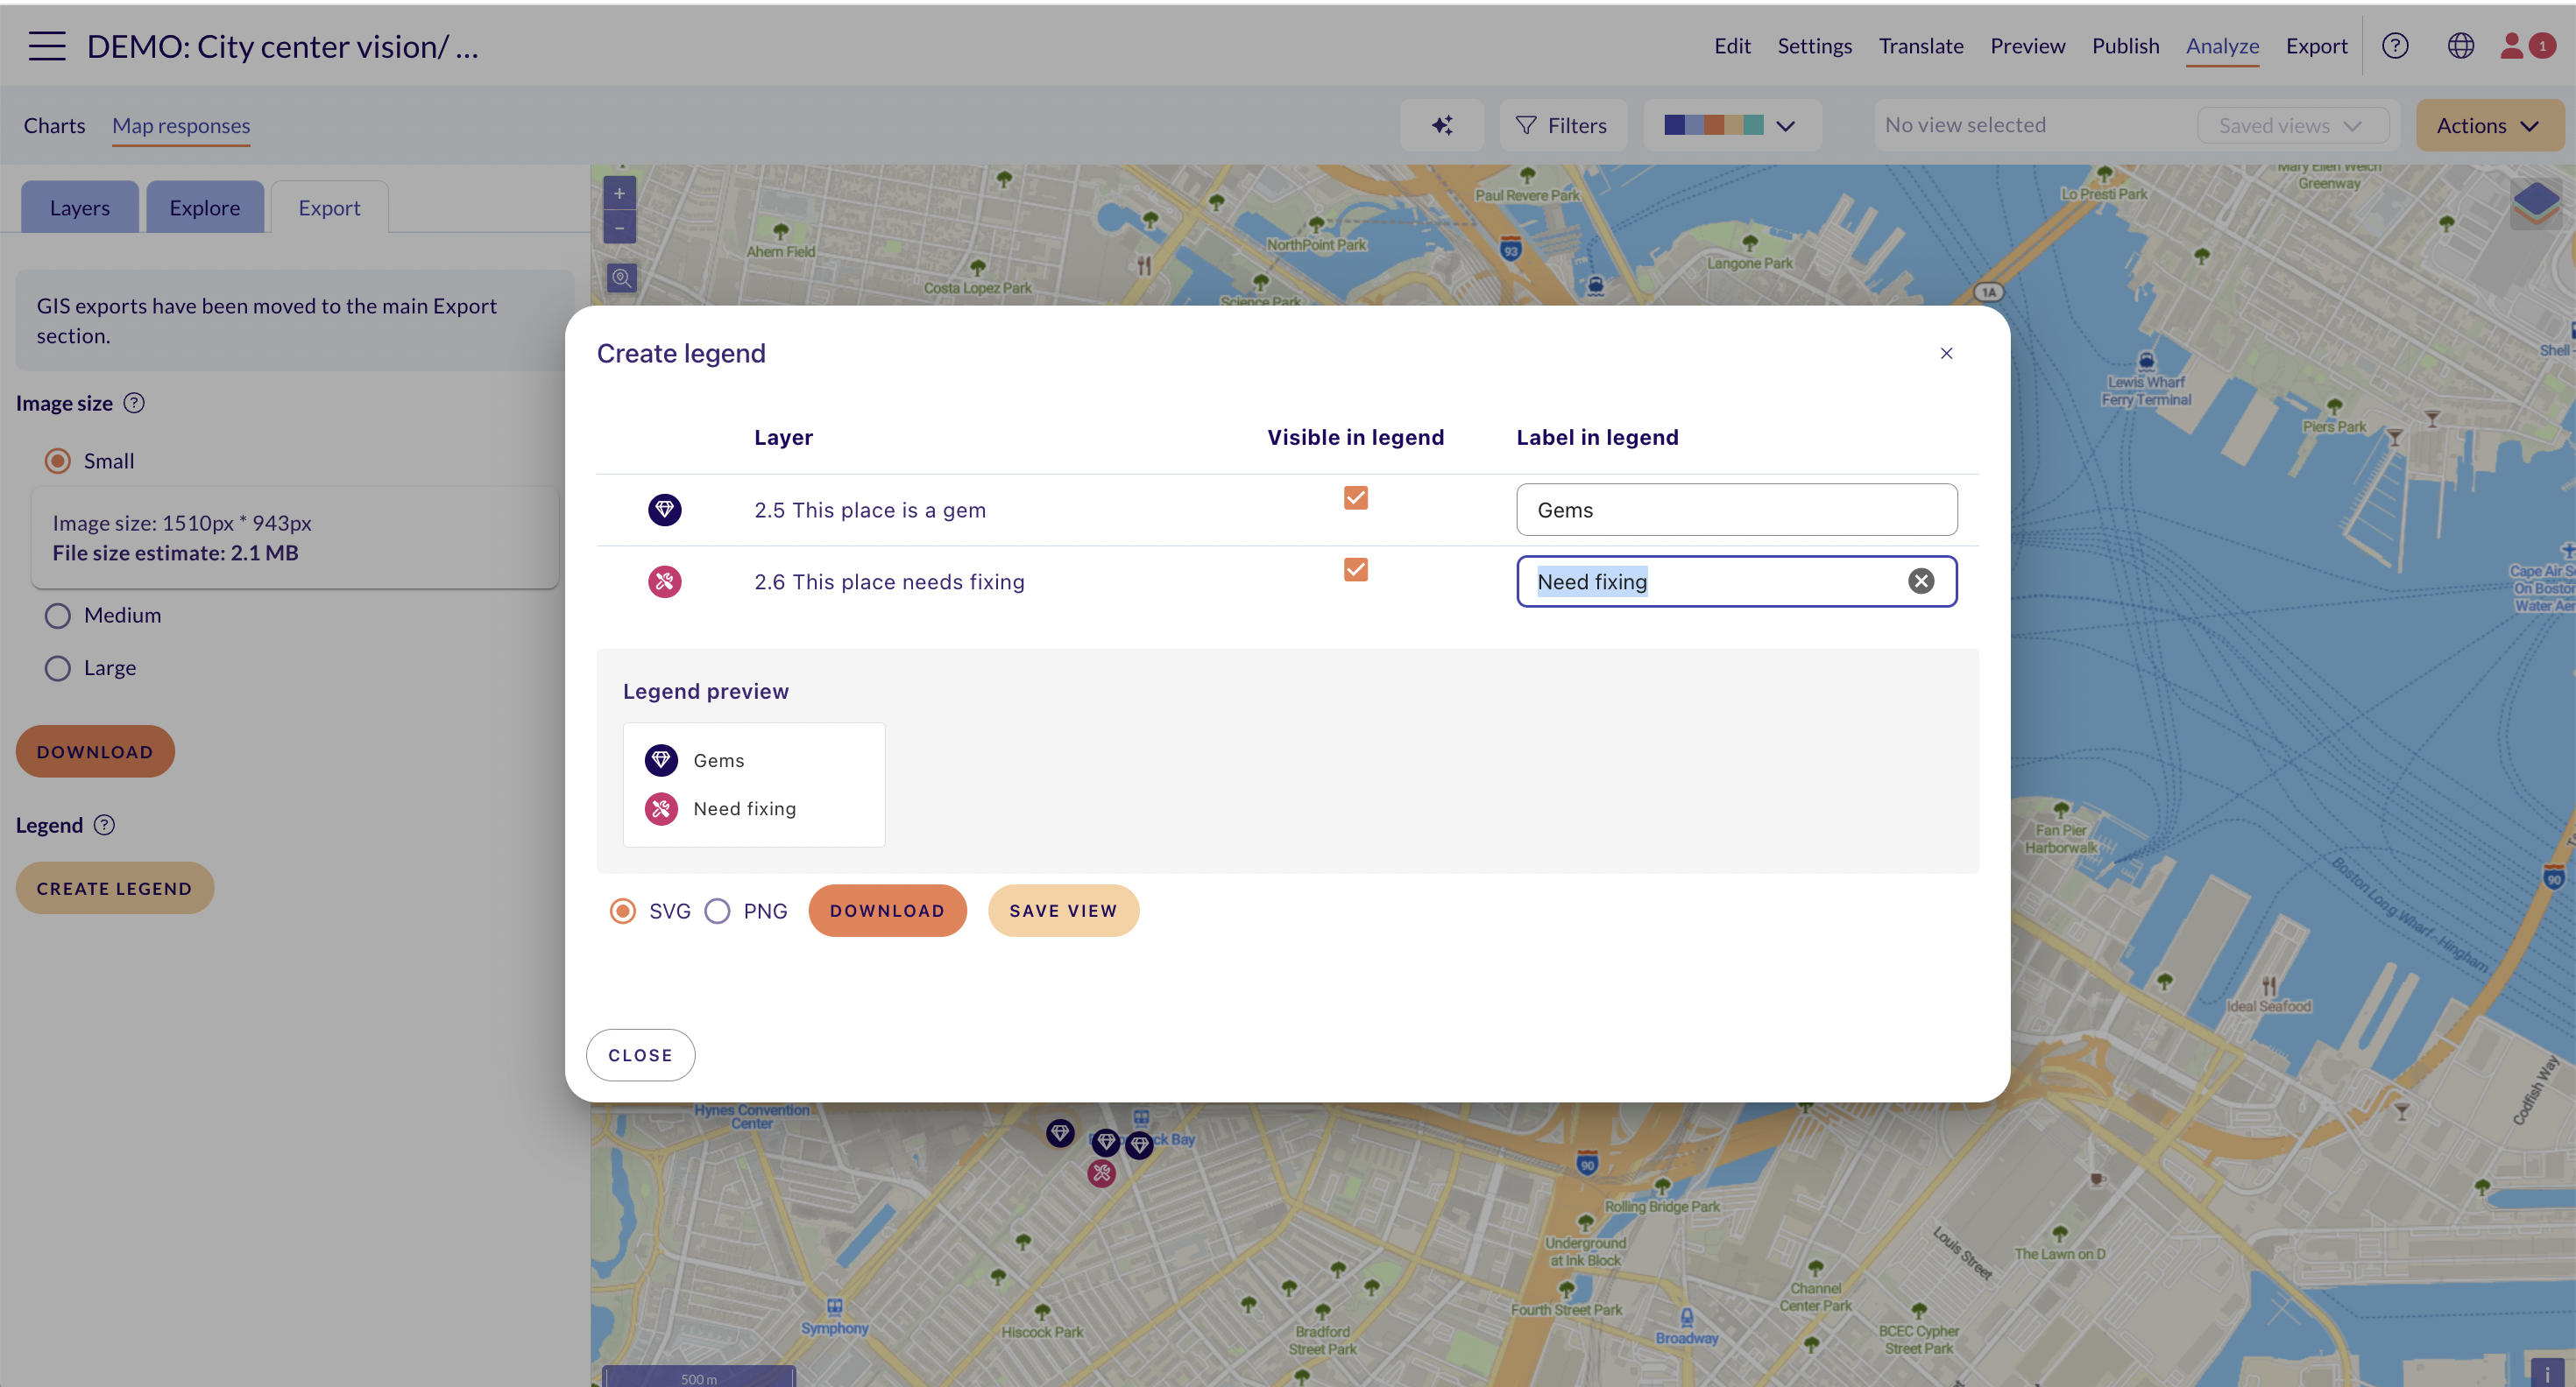This screenshot has width=2576, height=1387.
Task: Toggle visibility of 'This place needs fixing'
Action: point(1356,569)
